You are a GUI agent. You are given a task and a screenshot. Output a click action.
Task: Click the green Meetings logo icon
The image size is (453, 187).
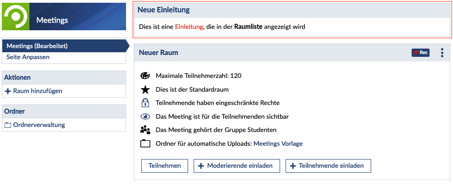[x=16, y=16]
